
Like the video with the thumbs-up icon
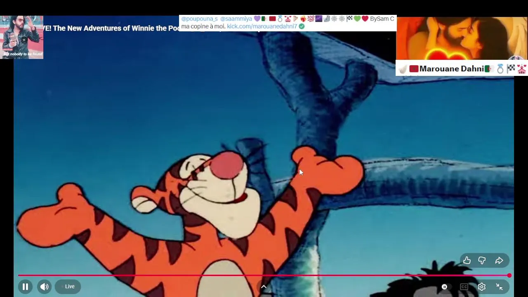click(x=467, y=260)
